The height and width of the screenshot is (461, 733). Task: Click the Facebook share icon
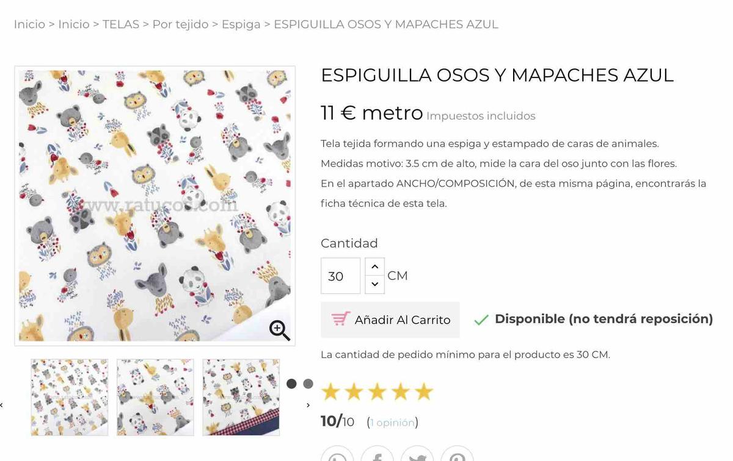point(377,454)
